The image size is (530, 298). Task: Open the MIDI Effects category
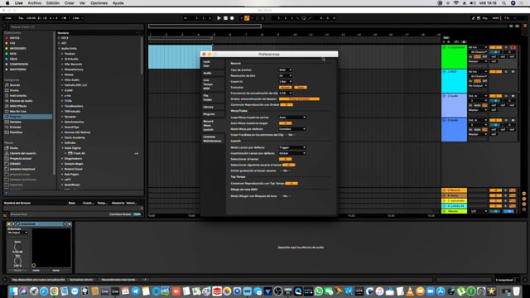(18, 106)
